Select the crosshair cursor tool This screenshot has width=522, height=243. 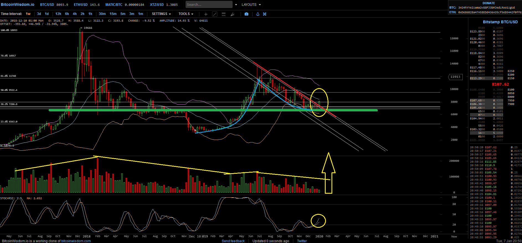[206, 14]
